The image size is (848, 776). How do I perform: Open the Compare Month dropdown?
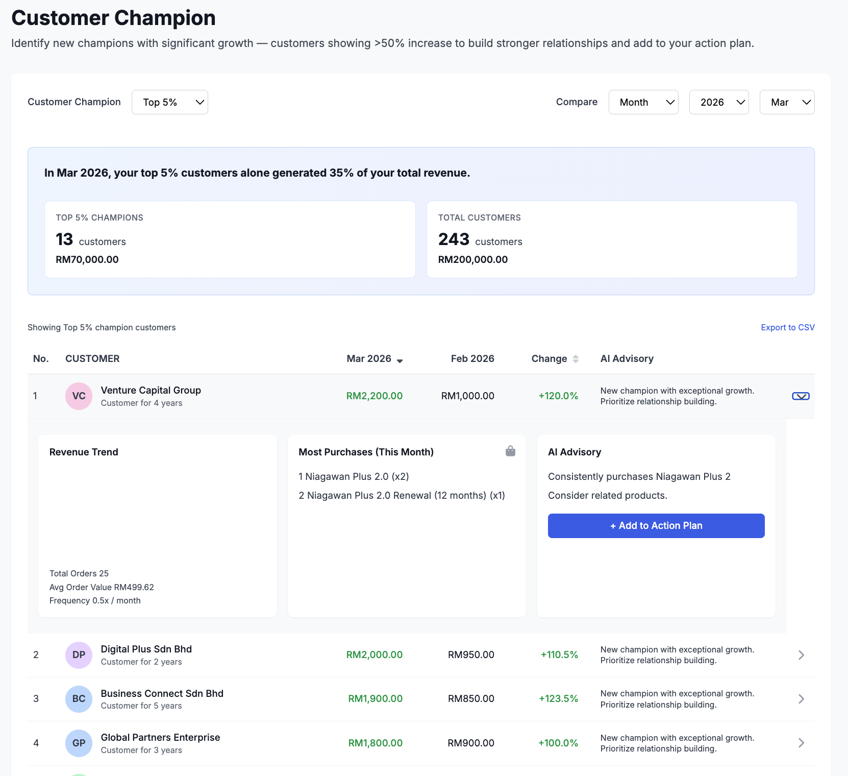[643, 102]
